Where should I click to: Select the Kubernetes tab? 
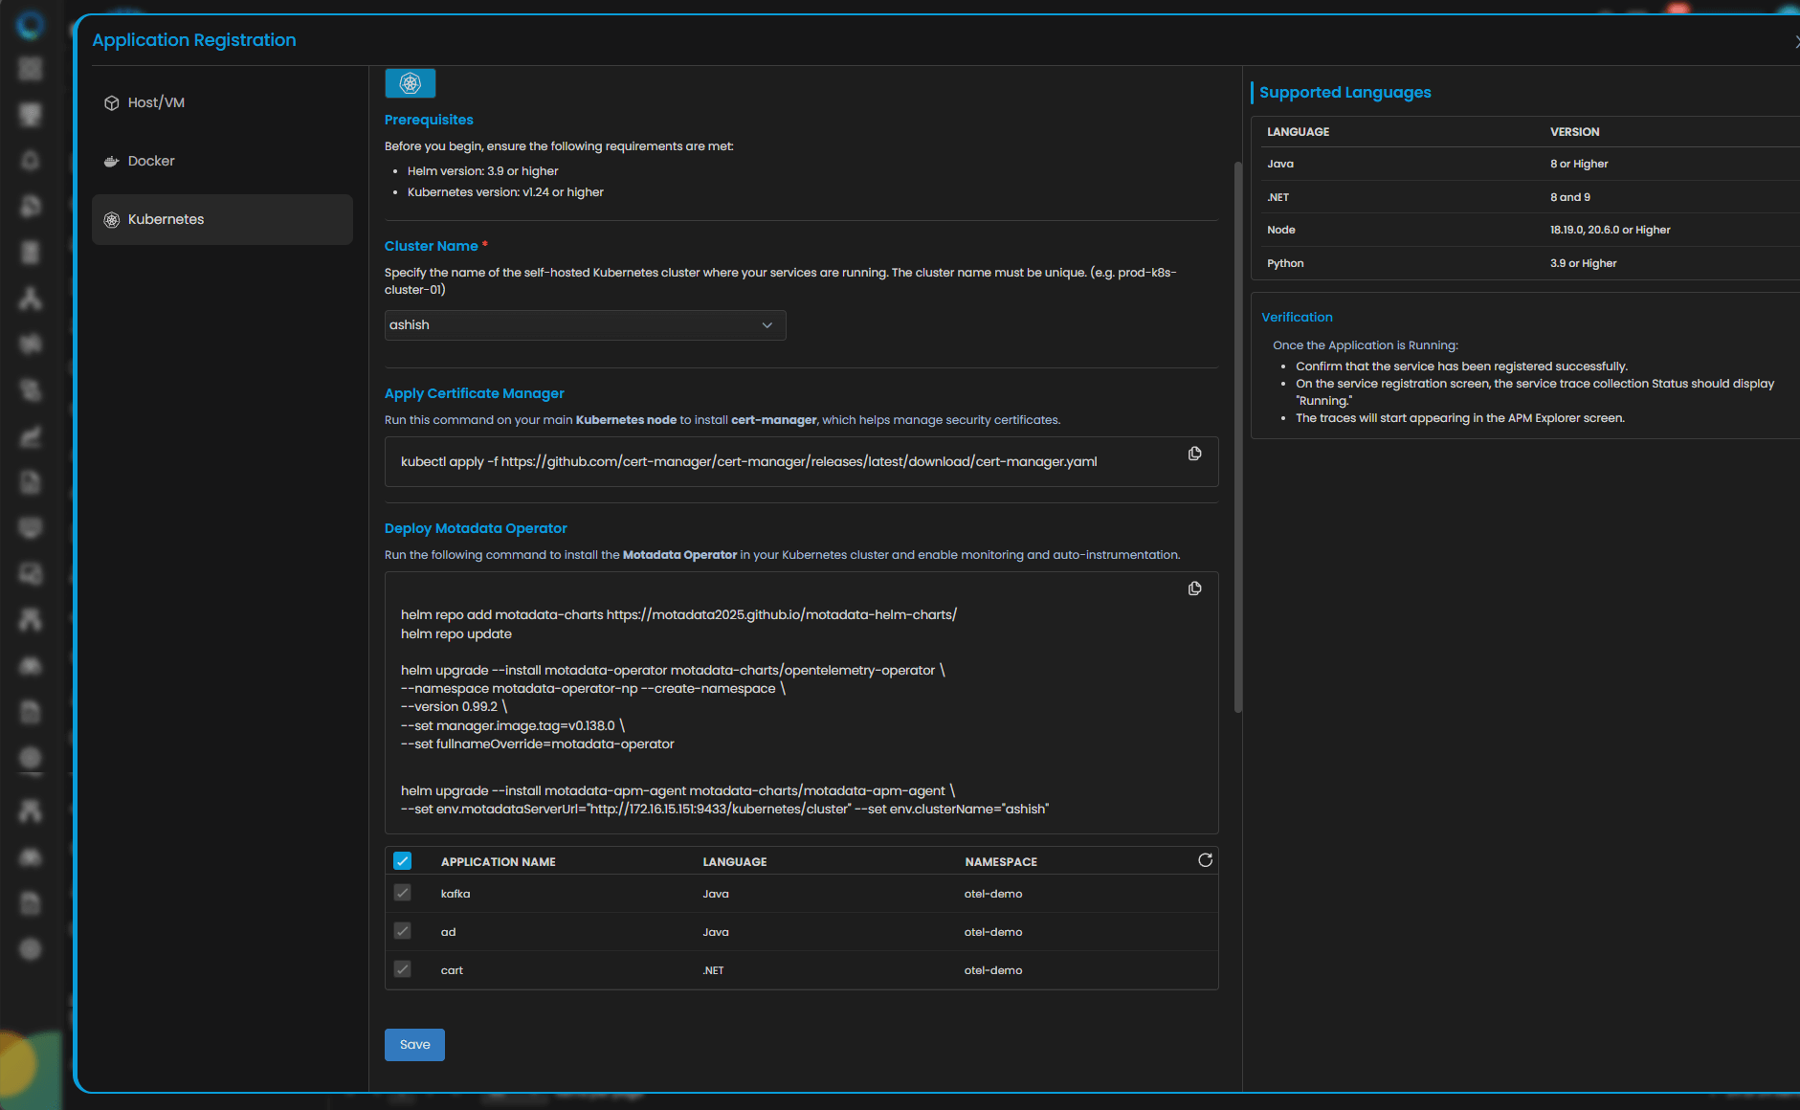point(166,220)
